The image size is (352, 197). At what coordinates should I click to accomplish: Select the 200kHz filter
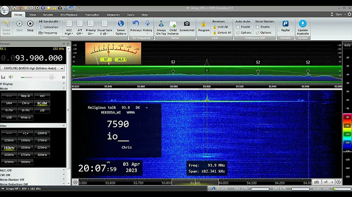(x=25, y=148)
